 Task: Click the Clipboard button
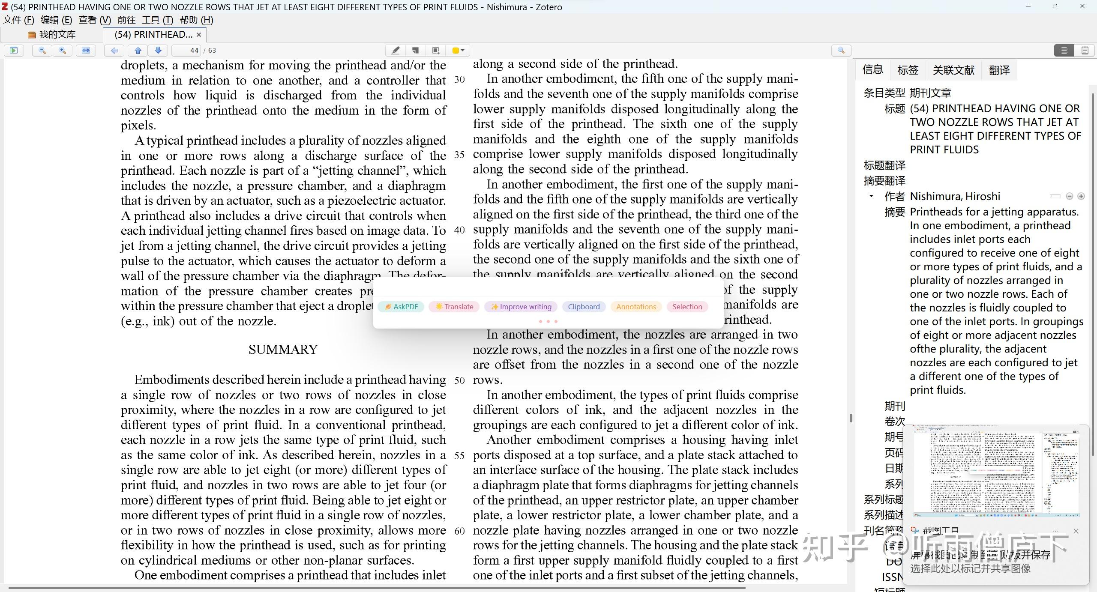pyautogui.click(x=584, y=307)
